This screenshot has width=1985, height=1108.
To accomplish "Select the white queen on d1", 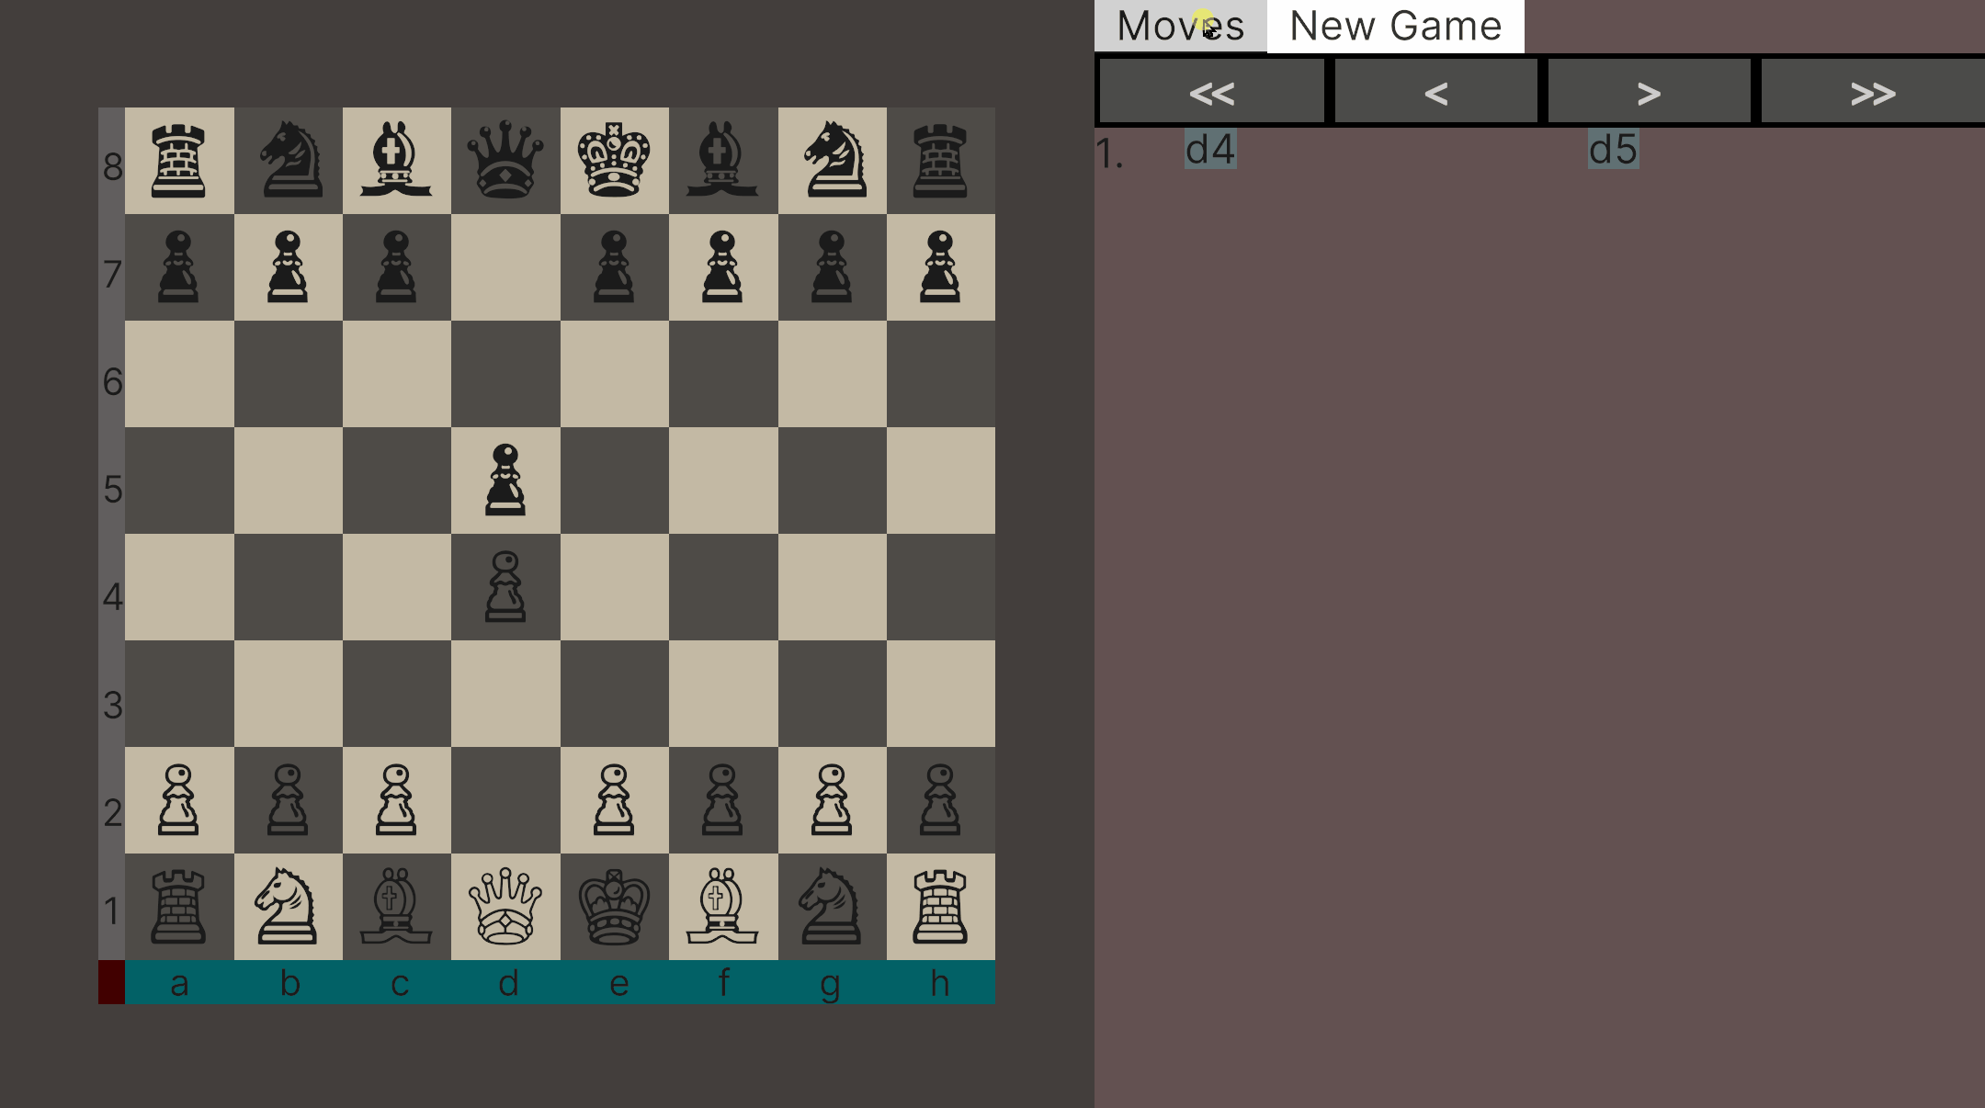I will [x=505, y=907].
